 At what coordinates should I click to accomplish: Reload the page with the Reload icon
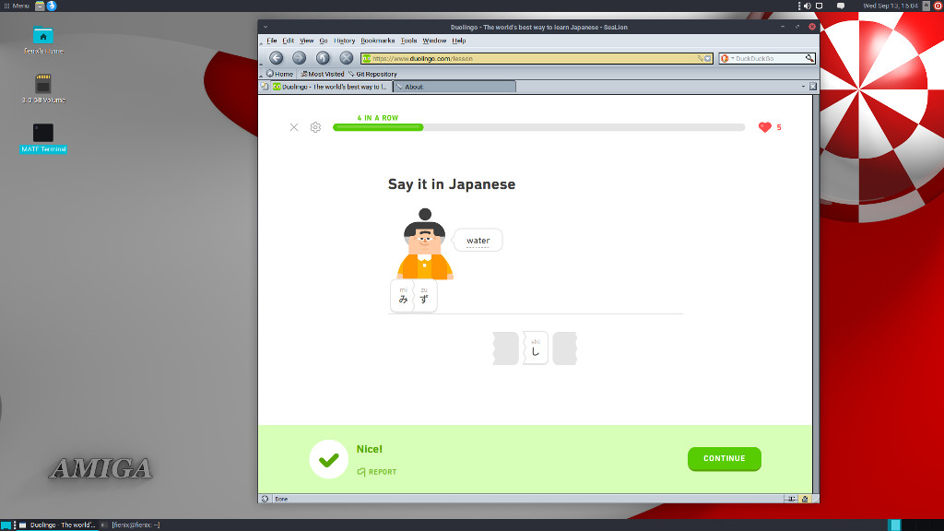[x=323, y=58]
